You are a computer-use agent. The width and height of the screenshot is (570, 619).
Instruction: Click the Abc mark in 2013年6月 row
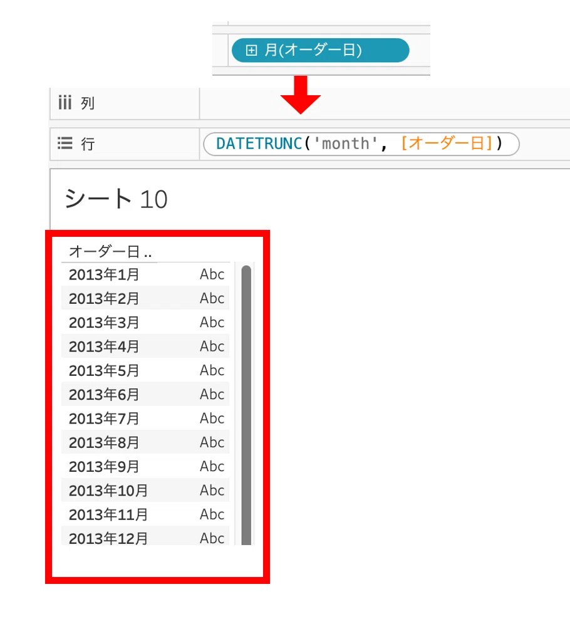[212, 394]
